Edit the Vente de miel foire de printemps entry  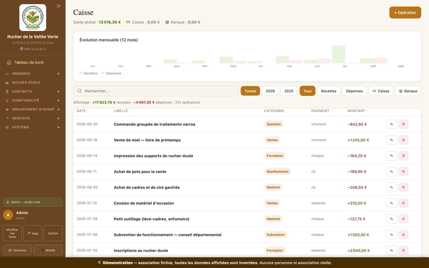point(391,140)
